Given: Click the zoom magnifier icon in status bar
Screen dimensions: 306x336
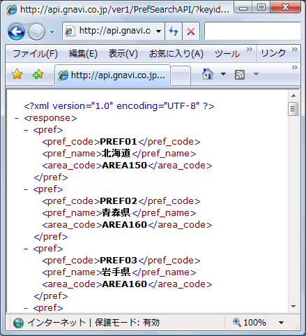Looking at the screenshot, I should [x=236, y=322].
